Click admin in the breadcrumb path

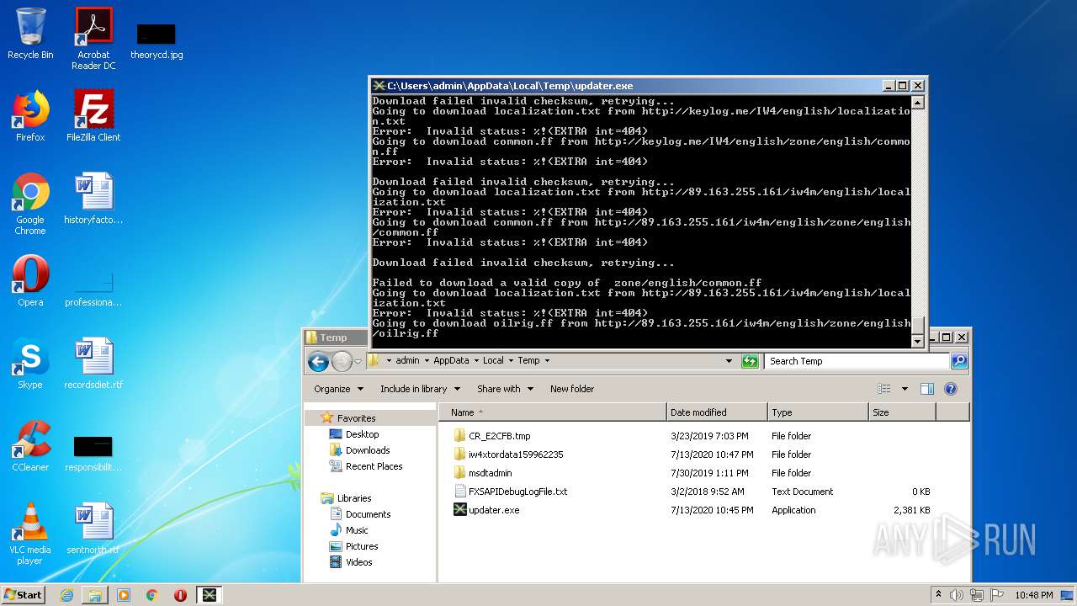point(407,361)
